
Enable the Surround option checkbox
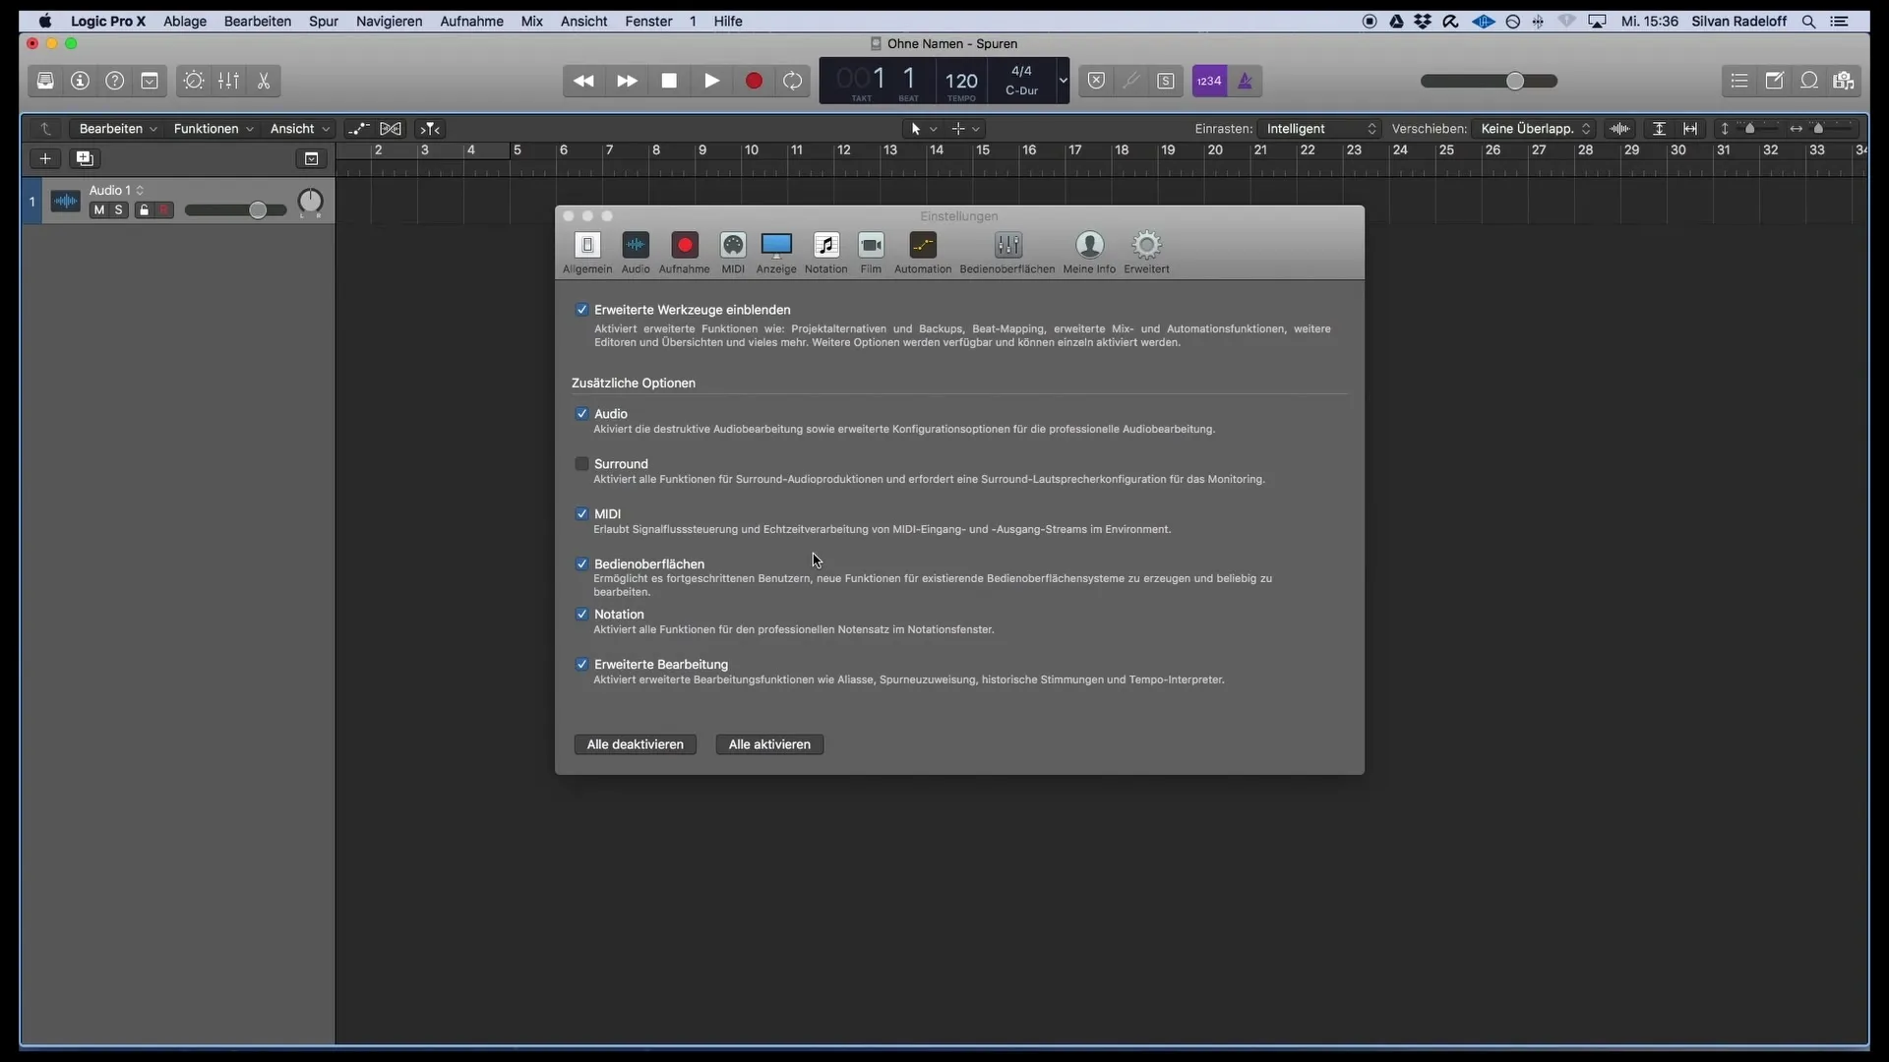click(x=582, y=464)
